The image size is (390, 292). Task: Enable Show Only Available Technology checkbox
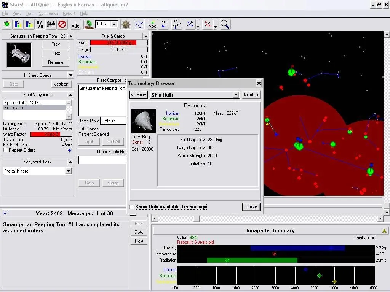click(132, 207)
